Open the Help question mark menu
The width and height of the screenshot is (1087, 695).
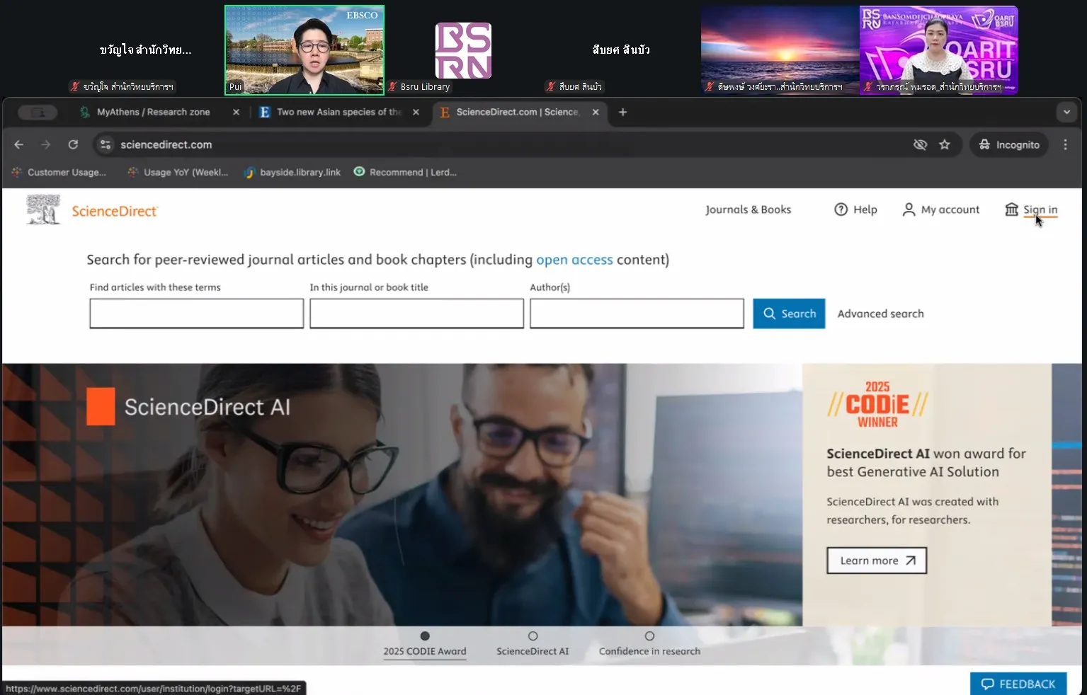(x=855, y=209)
